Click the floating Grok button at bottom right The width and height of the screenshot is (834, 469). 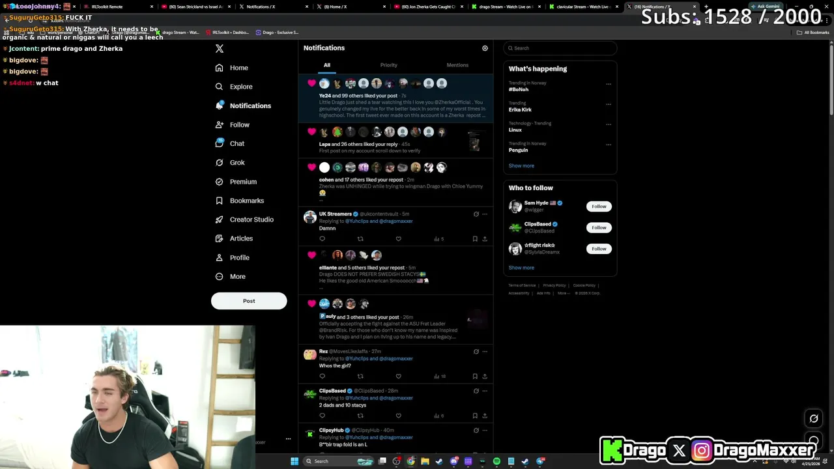click(x=814, y=419)
